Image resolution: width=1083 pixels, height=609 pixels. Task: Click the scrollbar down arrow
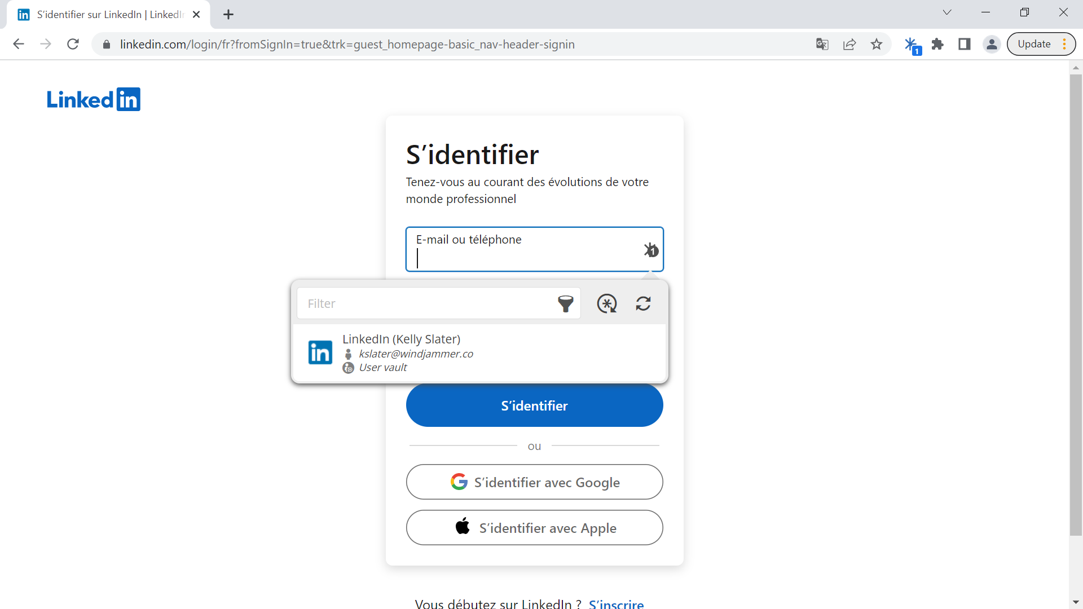coord(1076,602)
